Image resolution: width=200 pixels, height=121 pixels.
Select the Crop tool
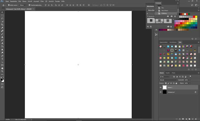coord(2,24)
